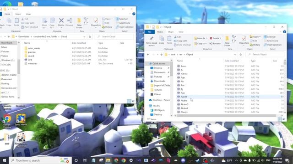Switch to Share tab in Object window
The image size is (293, 164).
(171, 32)
